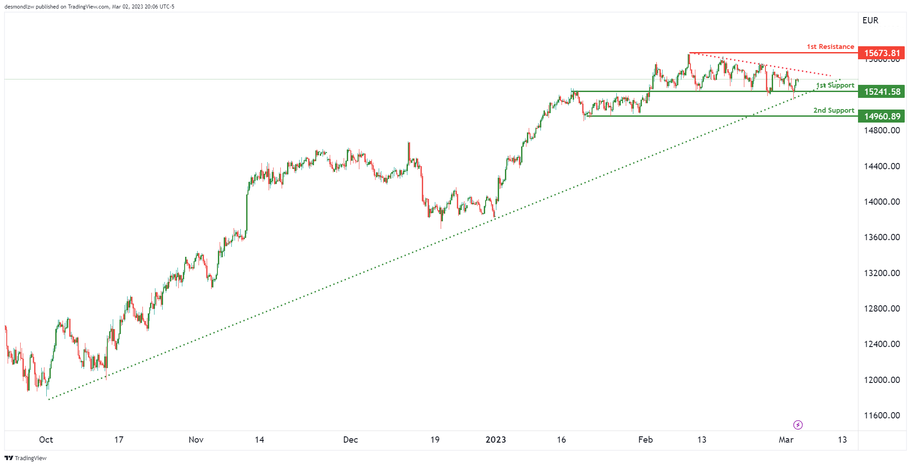This screenshot has height=466, width=911.
Task: Select the 1st Resistance text label
Action: click(x=830, y=47)
